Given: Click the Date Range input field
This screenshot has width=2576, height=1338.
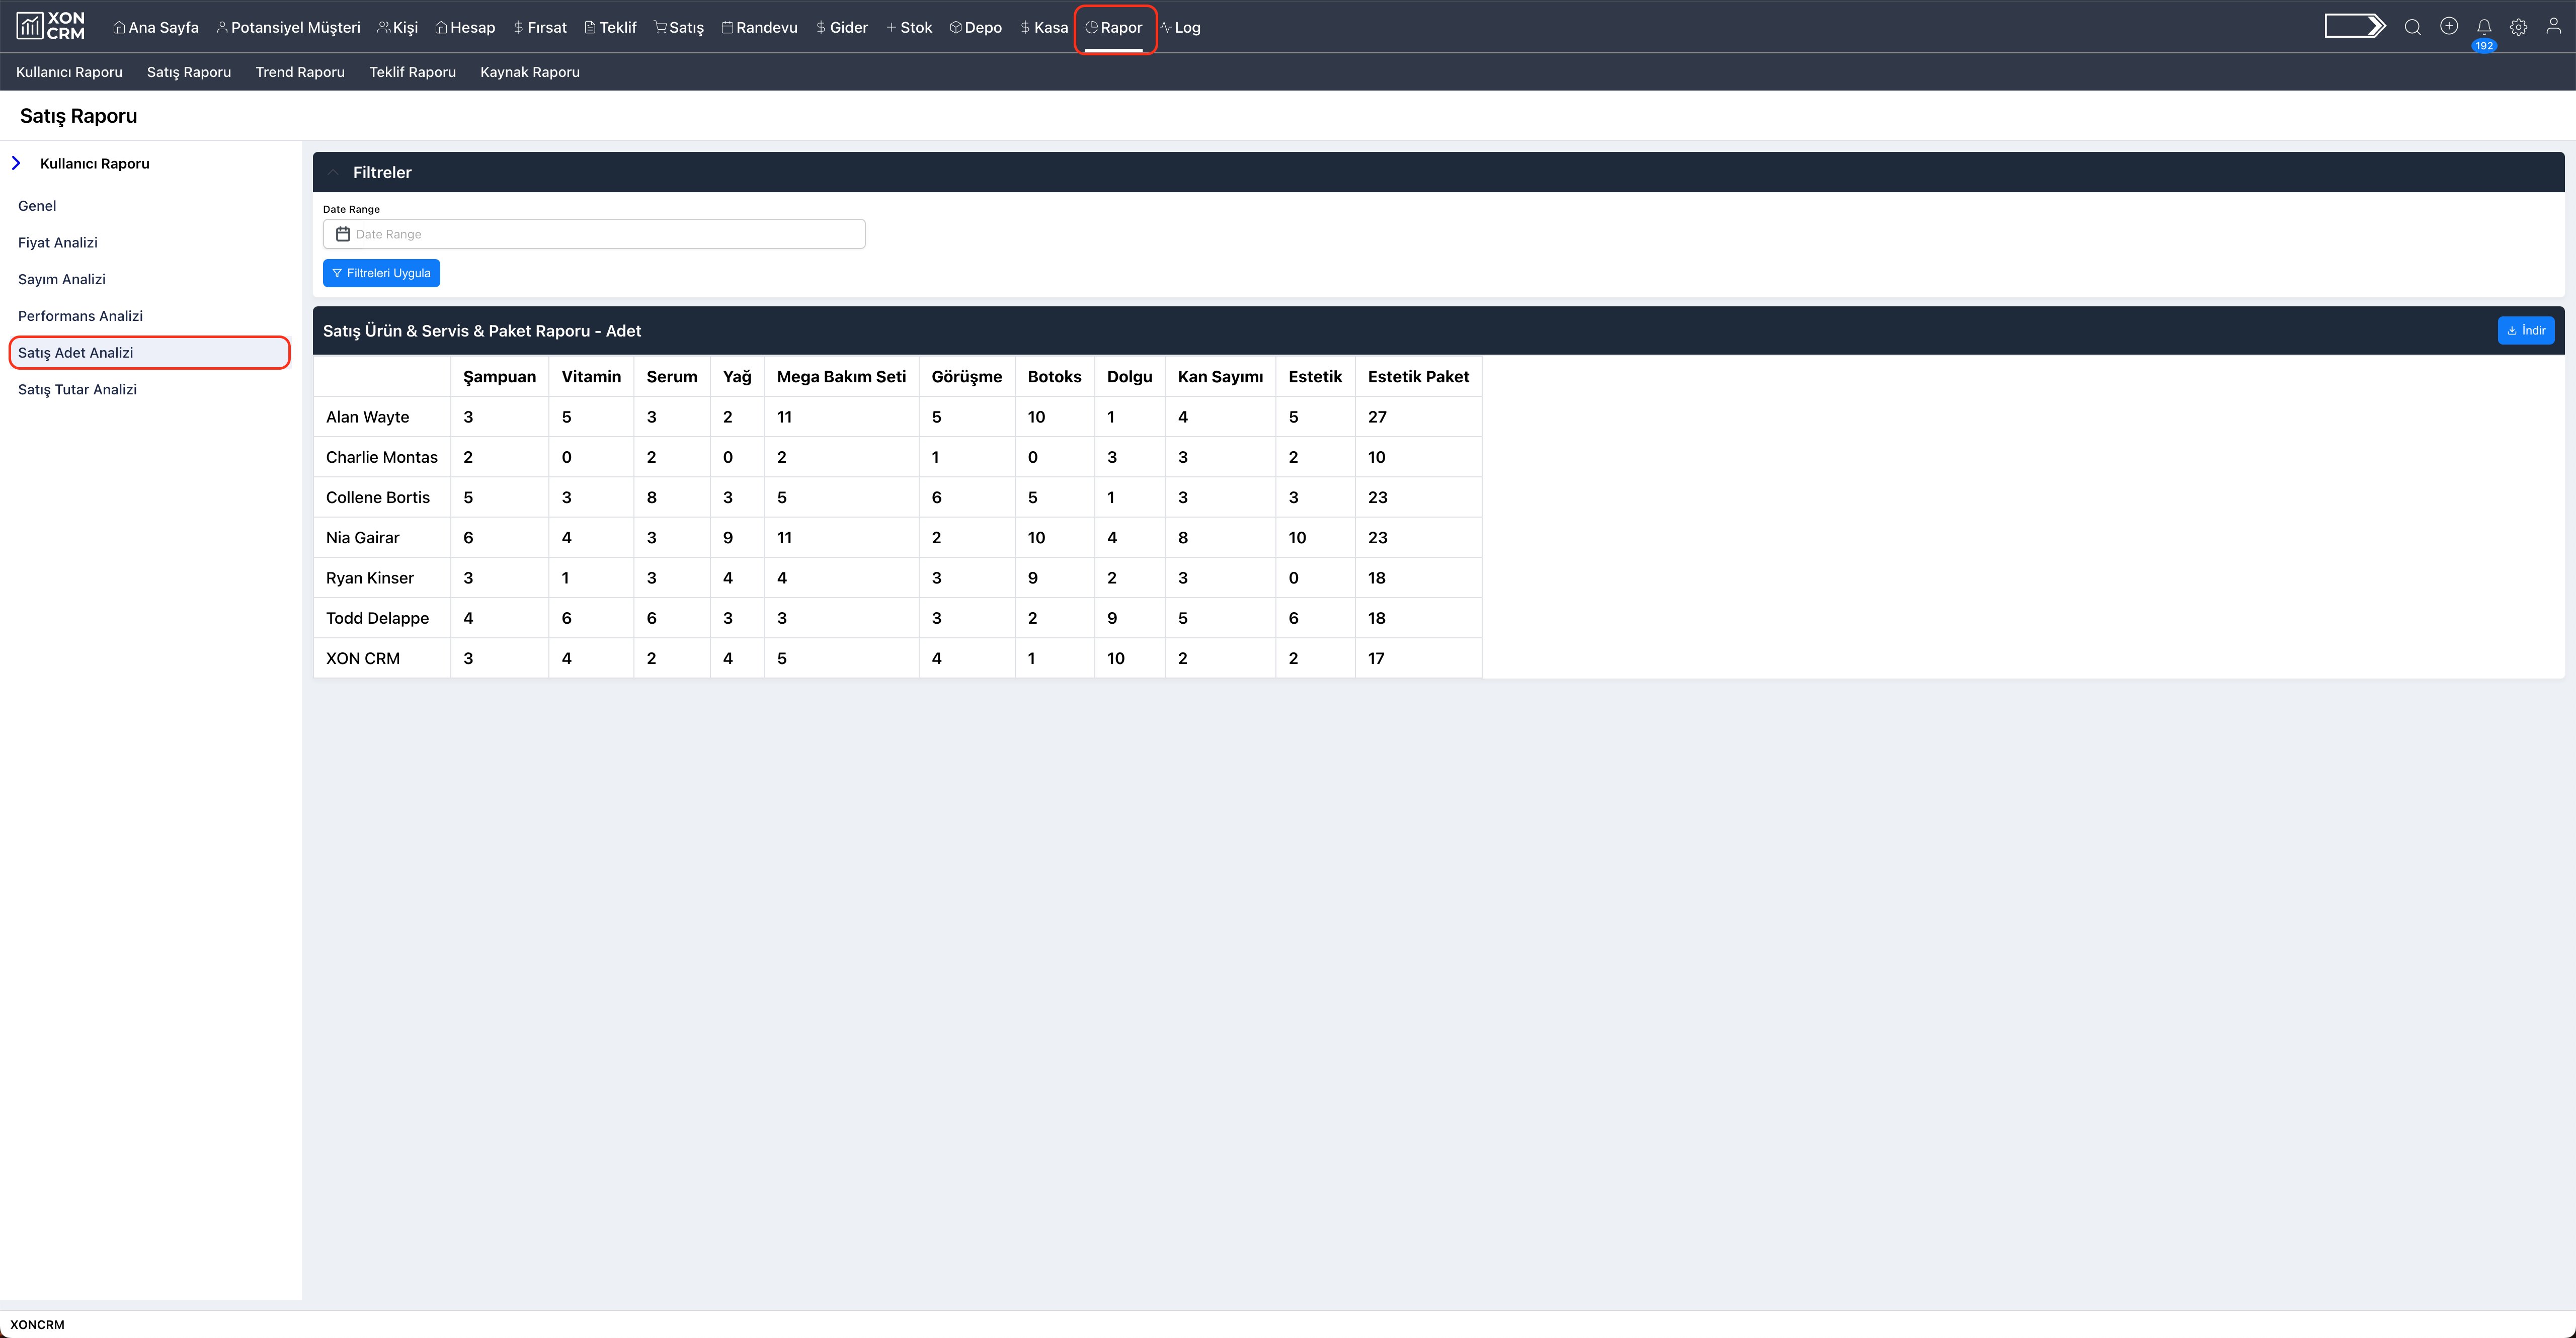Looking at the screenshot, I should (x=594, y=234).
